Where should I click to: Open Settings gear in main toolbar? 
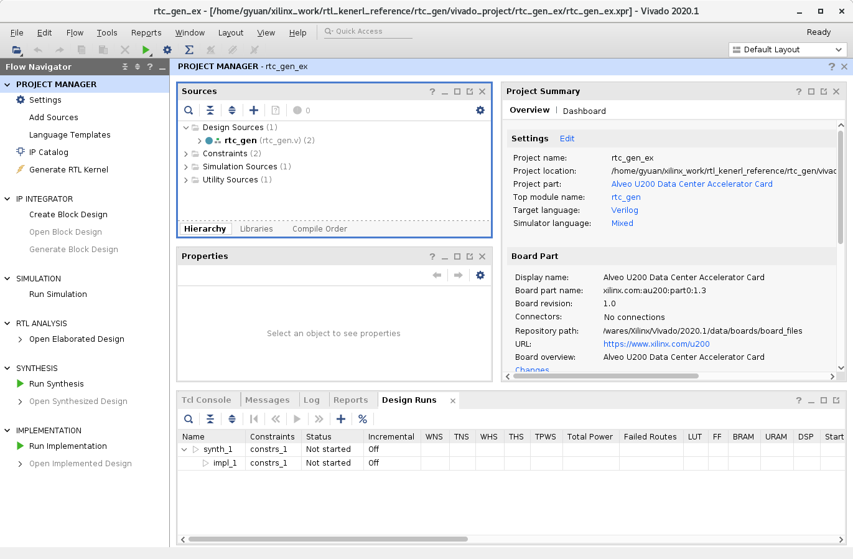(x=167, y=50)
